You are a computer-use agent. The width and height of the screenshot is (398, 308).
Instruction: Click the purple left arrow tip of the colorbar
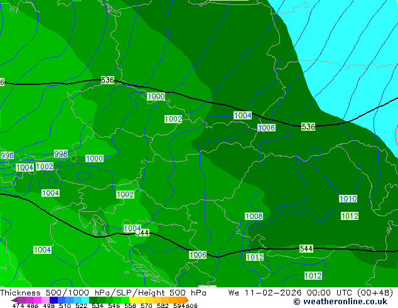(x=14, y=300)
